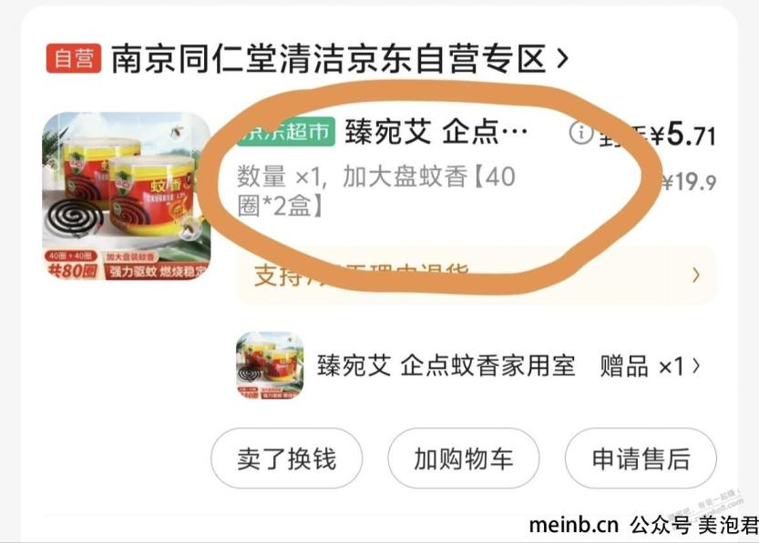Image resolution: width=759 pixels, height=543 pixels.
Task: Tap the 到手 ¥5.71 price text
Action: click(657, 135)
